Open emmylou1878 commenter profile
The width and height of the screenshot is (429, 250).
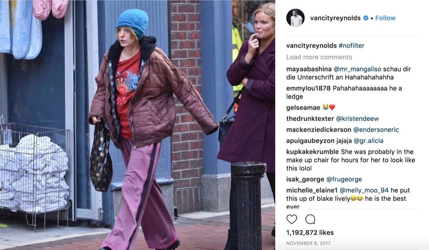click(x=308, y=88)
